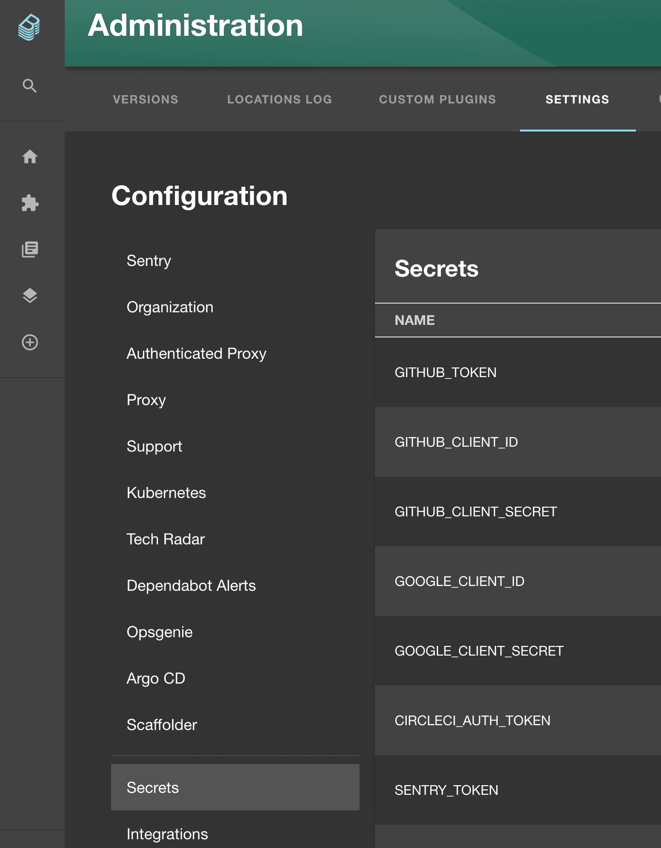Select the GITHUB_CLIENT_ID secret row
Viewport: 661px width, 848px height.
[x=518, y=442]
